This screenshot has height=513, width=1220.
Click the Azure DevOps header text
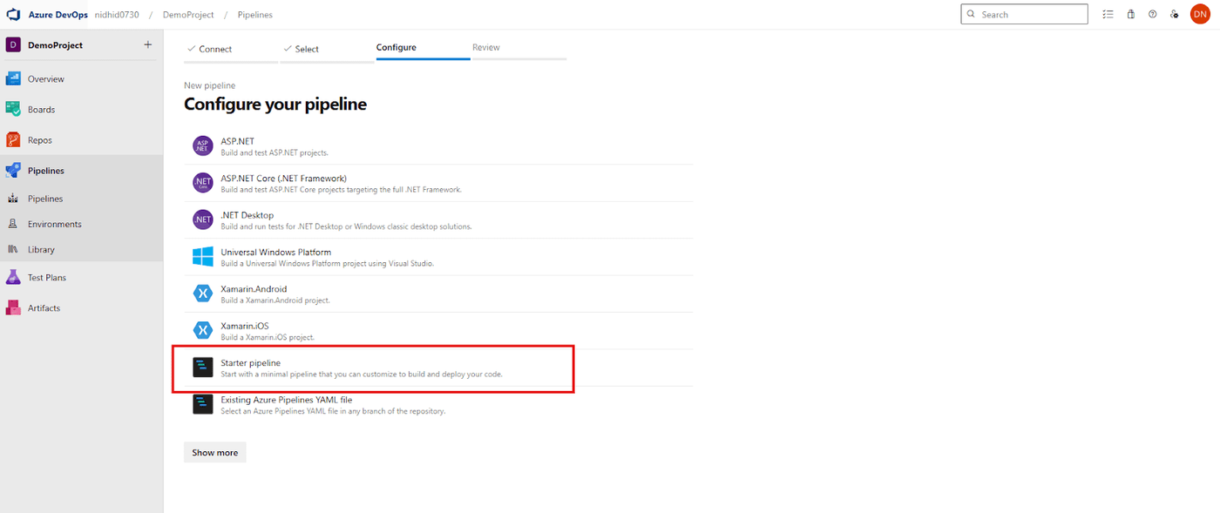58,15
